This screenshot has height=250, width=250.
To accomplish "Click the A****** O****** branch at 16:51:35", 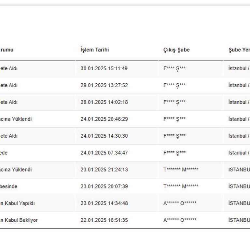I will tap(180, 220).
